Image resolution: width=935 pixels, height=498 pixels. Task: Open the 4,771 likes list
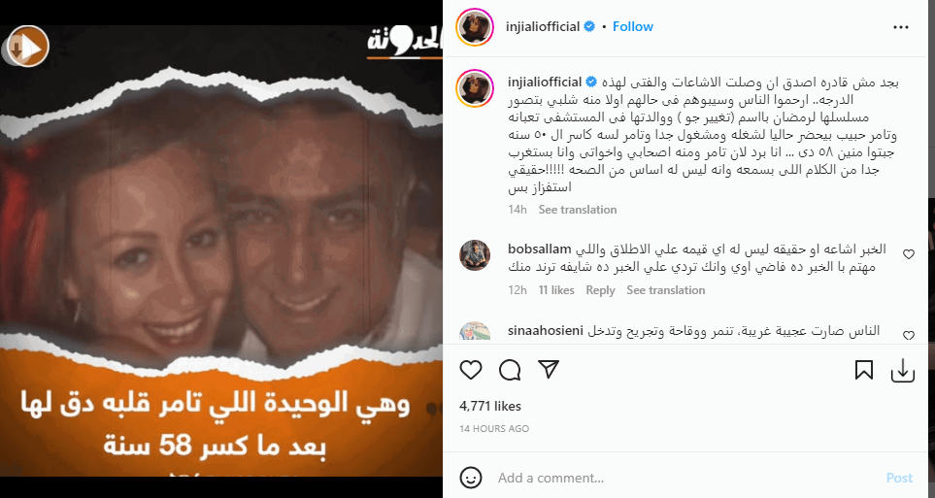click(490, 406)
